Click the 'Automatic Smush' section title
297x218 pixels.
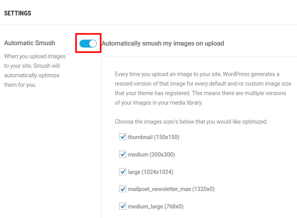[x=29, y=43]
